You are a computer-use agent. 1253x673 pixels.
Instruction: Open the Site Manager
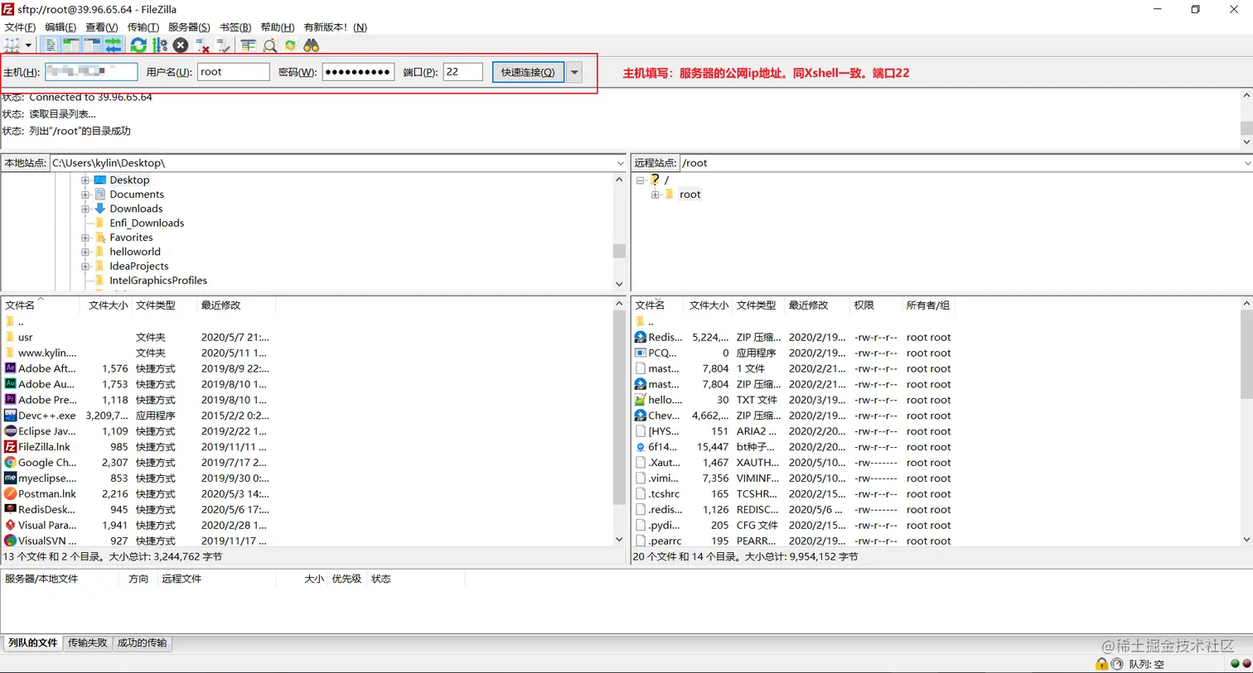(x=12, y=46)
